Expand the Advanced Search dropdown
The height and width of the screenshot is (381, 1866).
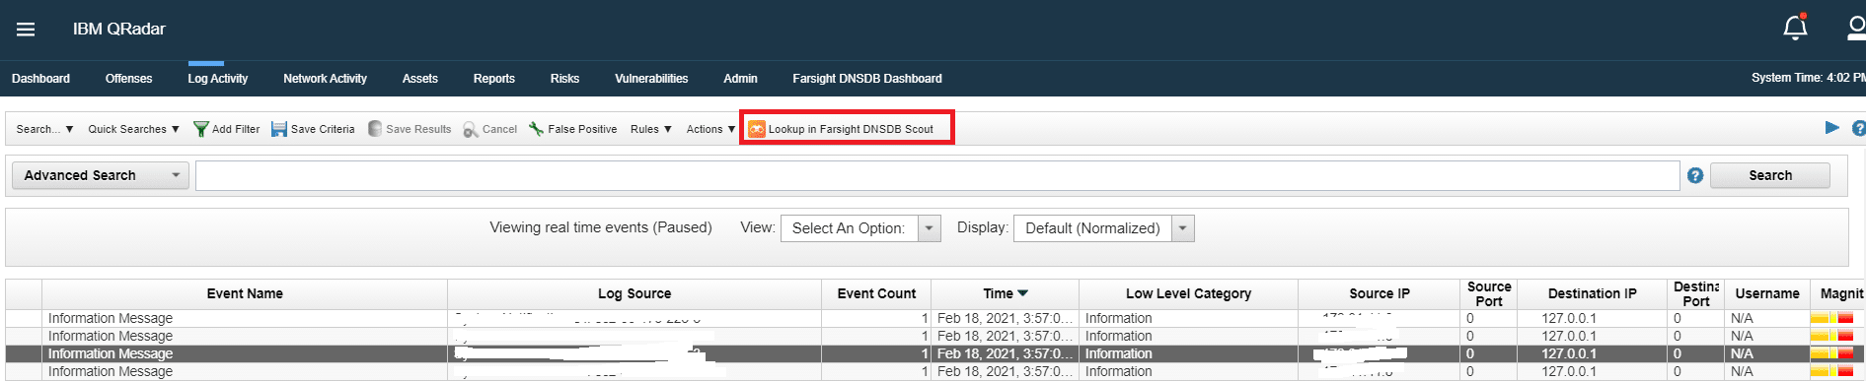(100, 175)
